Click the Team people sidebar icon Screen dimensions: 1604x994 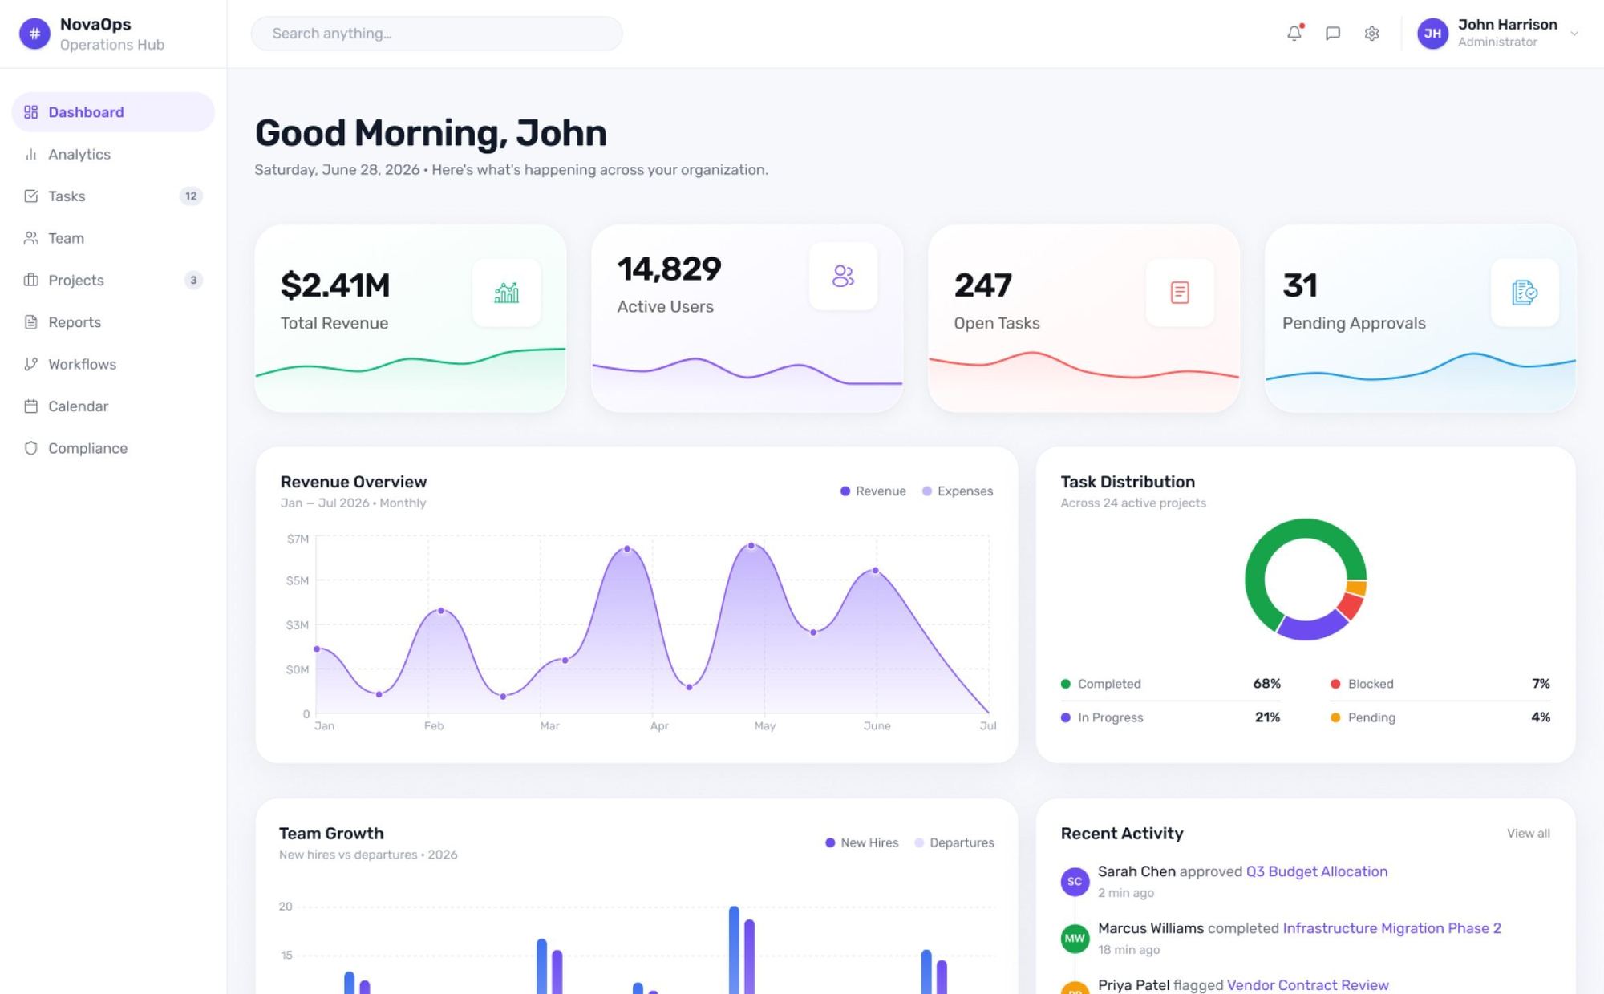[31, 238]
